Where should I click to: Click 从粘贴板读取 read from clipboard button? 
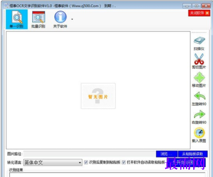click(193, 154)
